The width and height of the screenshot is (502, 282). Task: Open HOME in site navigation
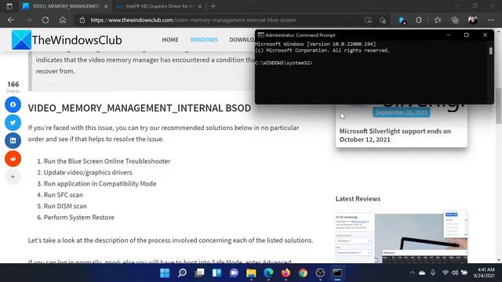coord(170,40)
